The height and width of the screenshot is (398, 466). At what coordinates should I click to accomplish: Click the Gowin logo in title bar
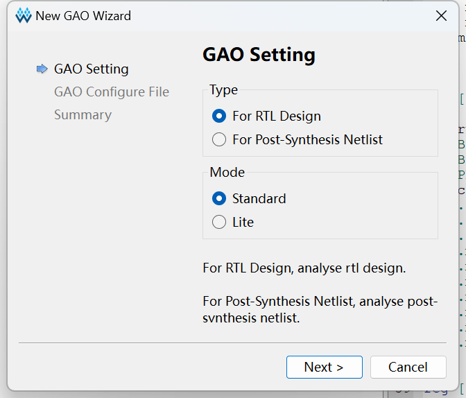24,15
